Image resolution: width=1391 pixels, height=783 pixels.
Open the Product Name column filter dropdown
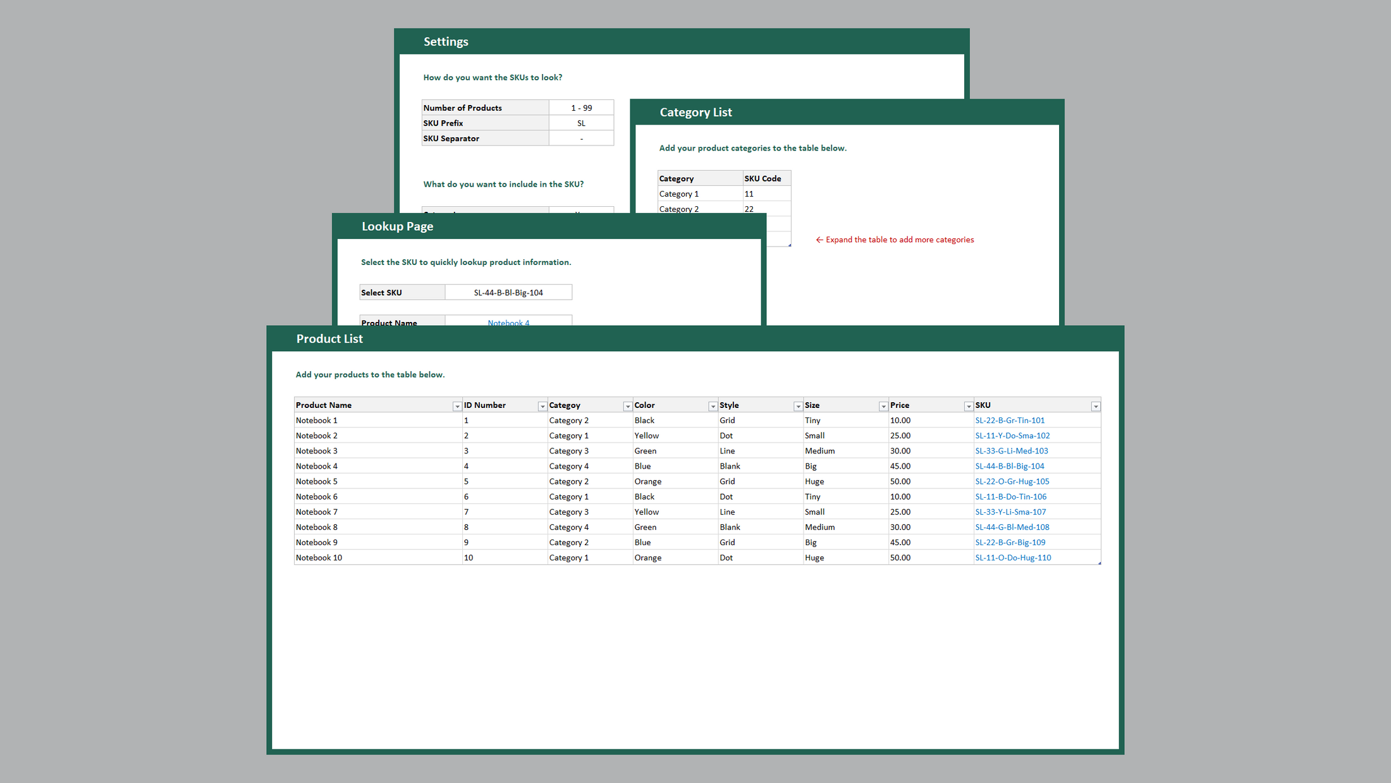[x=457, y=406]
